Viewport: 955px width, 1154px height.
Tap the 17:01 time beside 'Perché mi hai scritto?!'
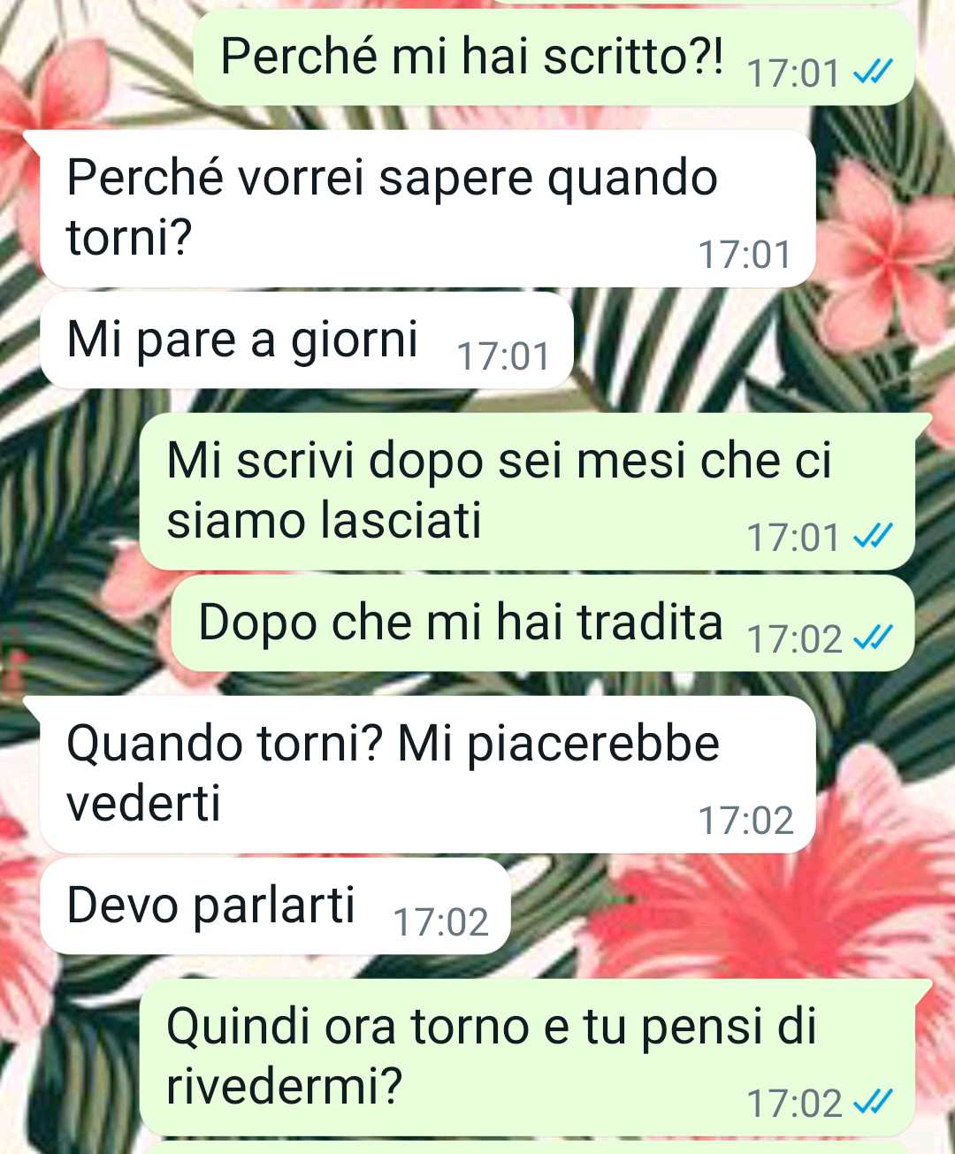tap(793, 73)
